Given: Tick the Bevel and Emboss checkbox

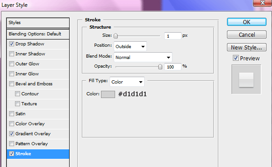Looking at the screenshot, I should (12, 84).
